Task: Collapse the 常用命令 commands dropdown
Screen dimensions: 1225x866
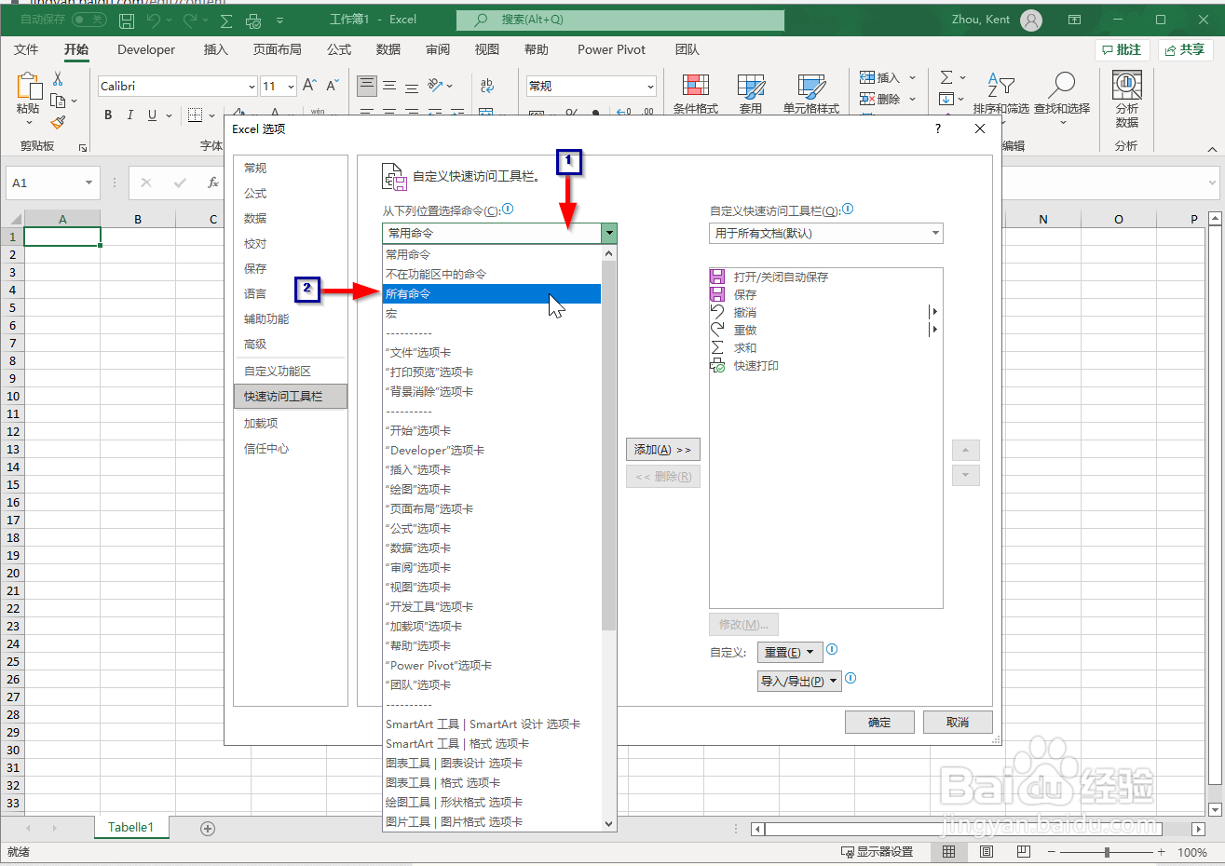Action: coord(609,233)
